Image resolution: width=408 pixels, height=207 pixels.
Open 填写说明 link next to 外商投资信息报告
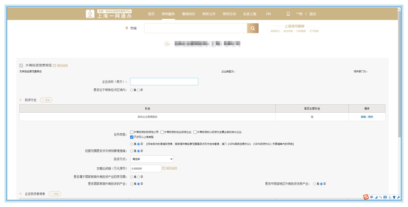pyautogui.click(x=62, y=65)
